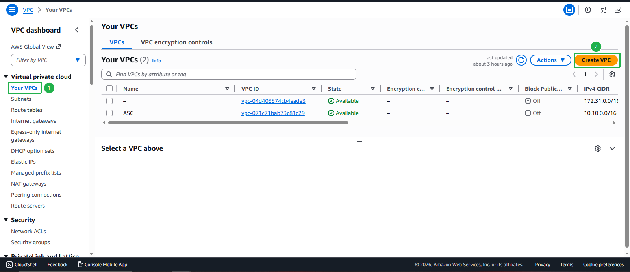This screenshot has height=272, width=630.
Task: Click the screen-with-user icon at far right of header
Action: [x=618, y=10]
